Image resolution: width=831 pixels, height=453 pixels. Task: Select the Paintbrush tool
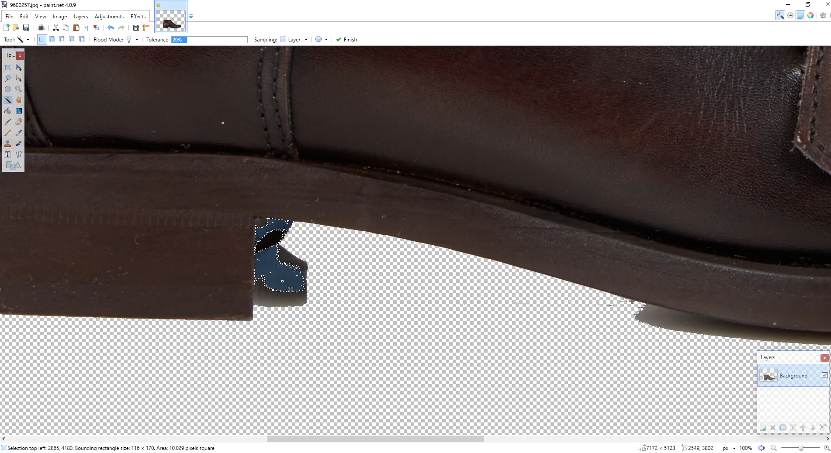click(8, 122)
